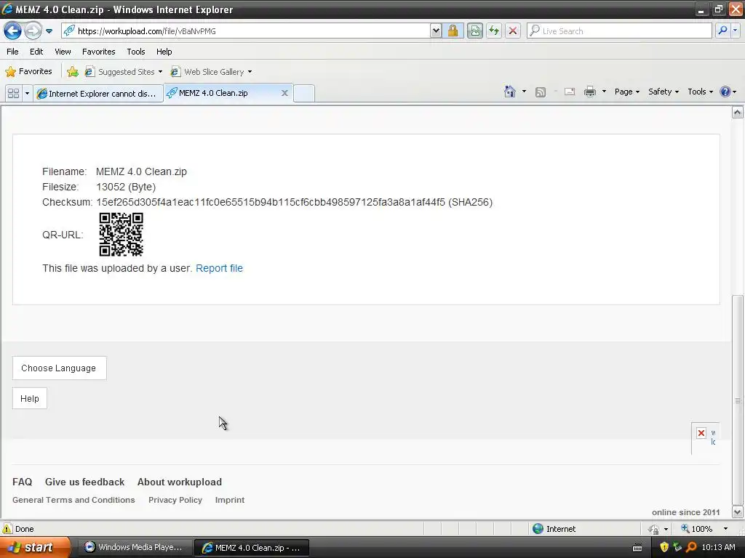
Task: Click the QR code image
Action: click(x=121, y=235)
